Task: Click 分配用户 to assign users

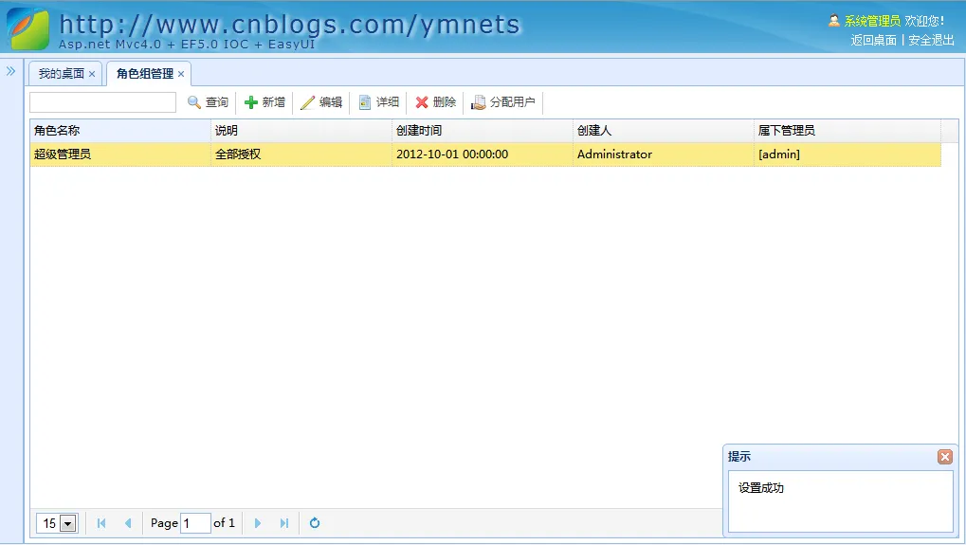Action: (503, 102)
